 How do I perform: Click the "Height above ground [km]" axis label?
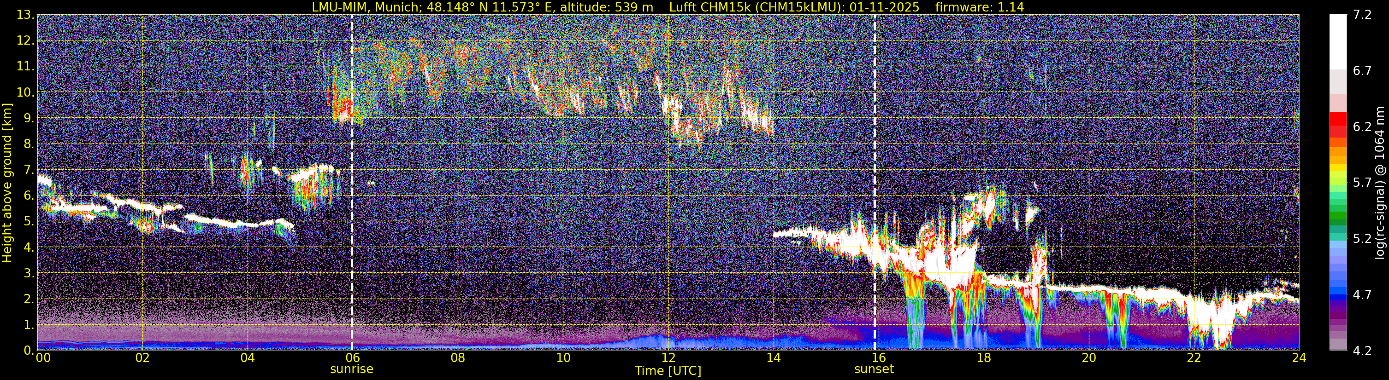[x=7, y=183]
